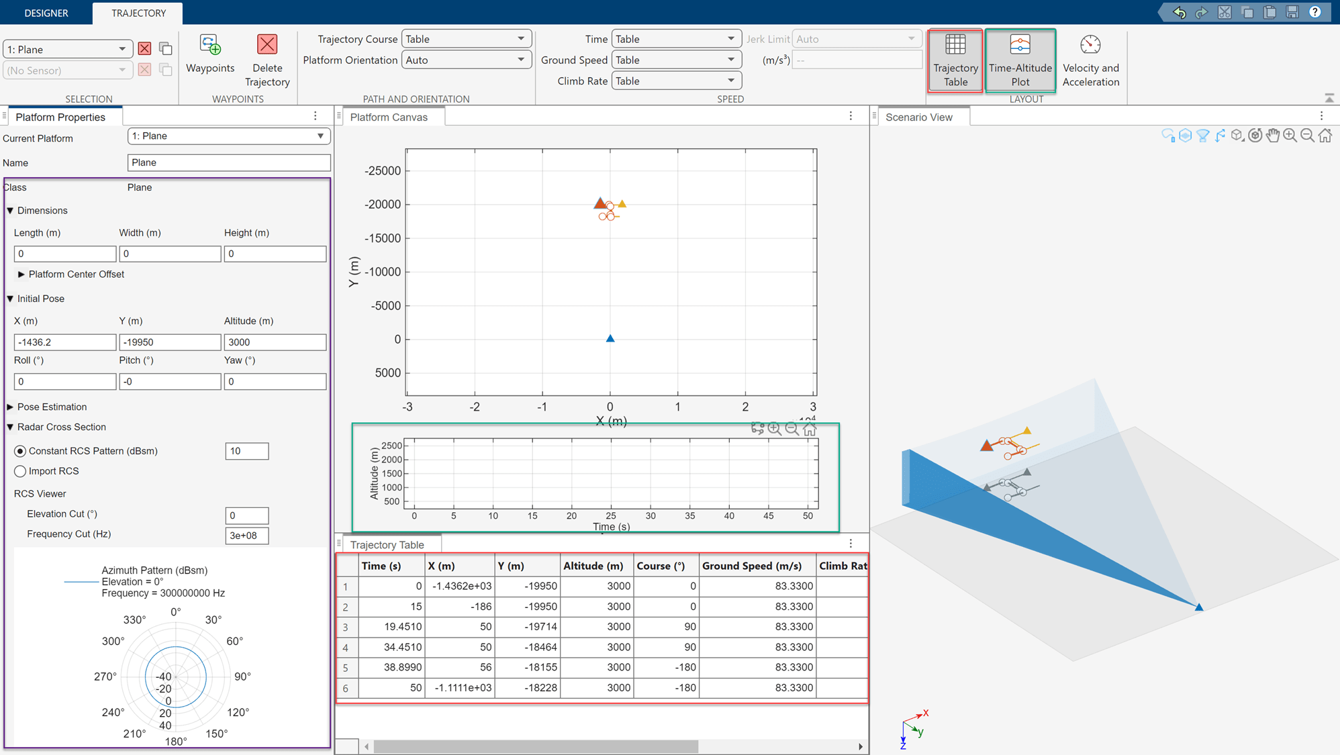Viewport: 1340px width, 755px height.
Task: Click the undo arrow in the title bar
Action: point(1179,13)
